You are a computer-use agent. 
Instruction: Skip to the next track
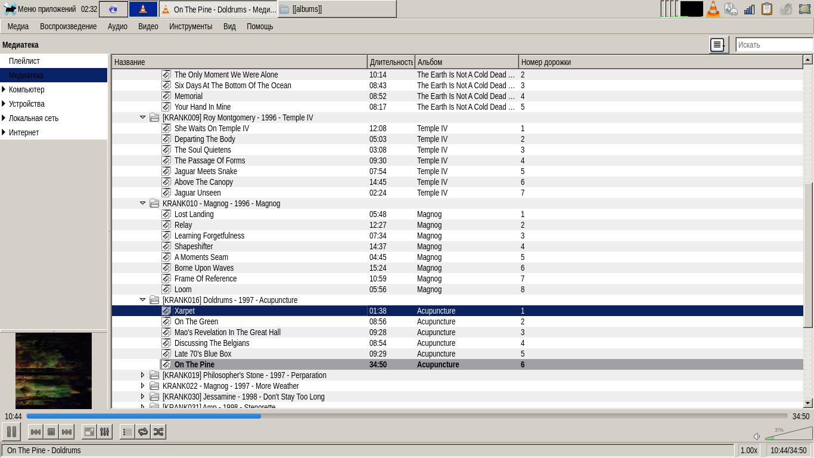[x=67, y=432]
